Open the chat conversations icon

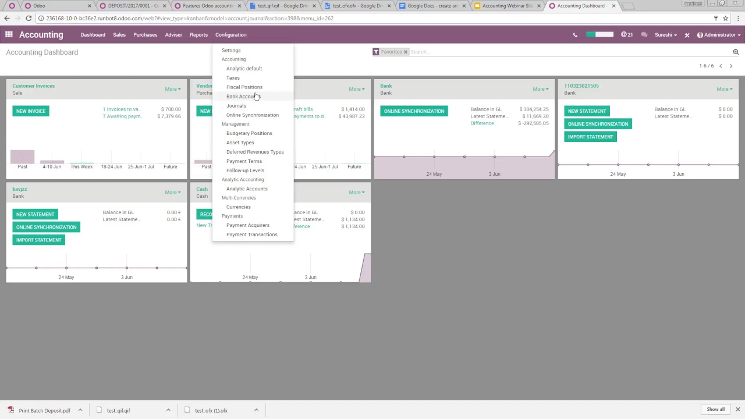click(644, 35)
